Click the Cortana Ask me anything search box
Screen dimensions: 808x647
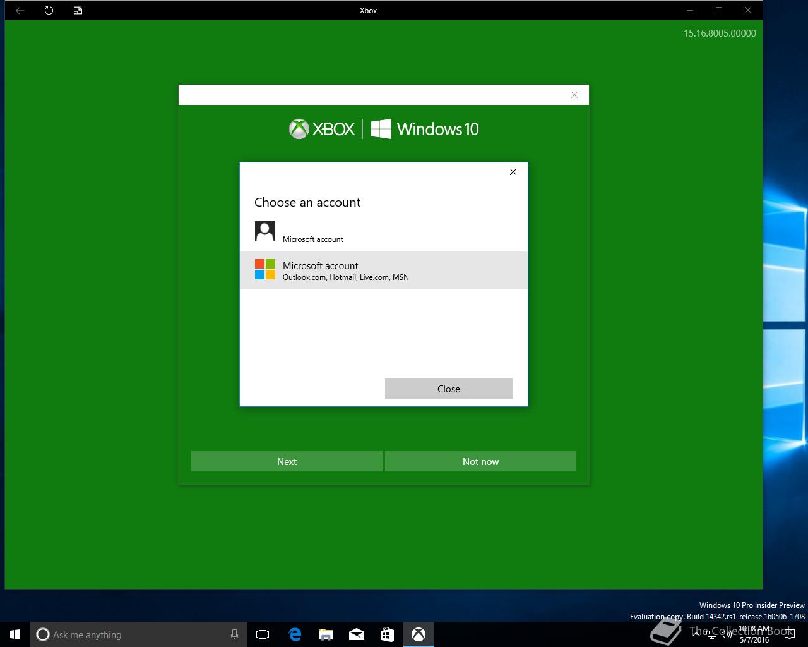point(138,634)
